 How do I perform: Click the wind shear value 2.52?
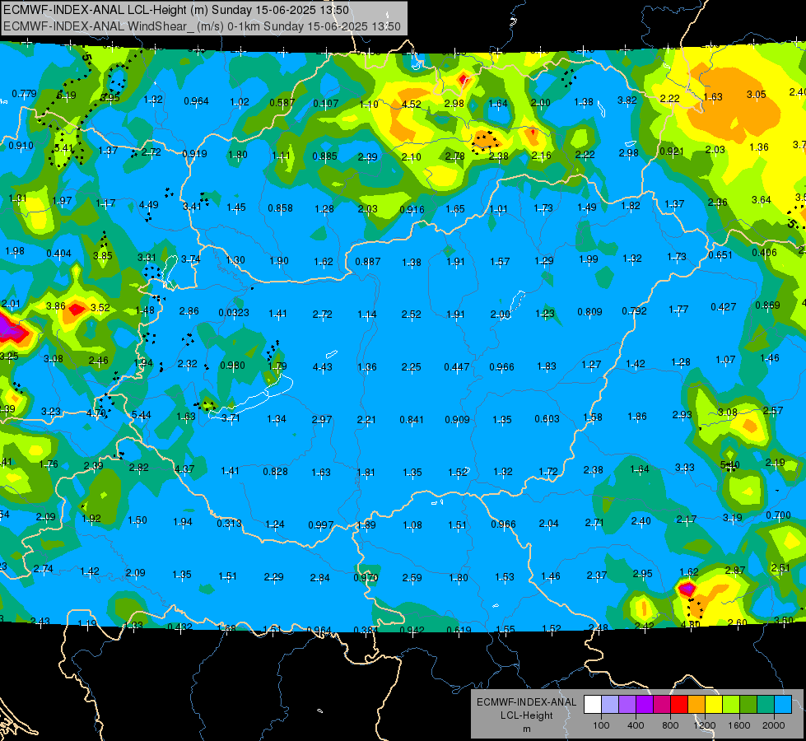click(411, 315)
